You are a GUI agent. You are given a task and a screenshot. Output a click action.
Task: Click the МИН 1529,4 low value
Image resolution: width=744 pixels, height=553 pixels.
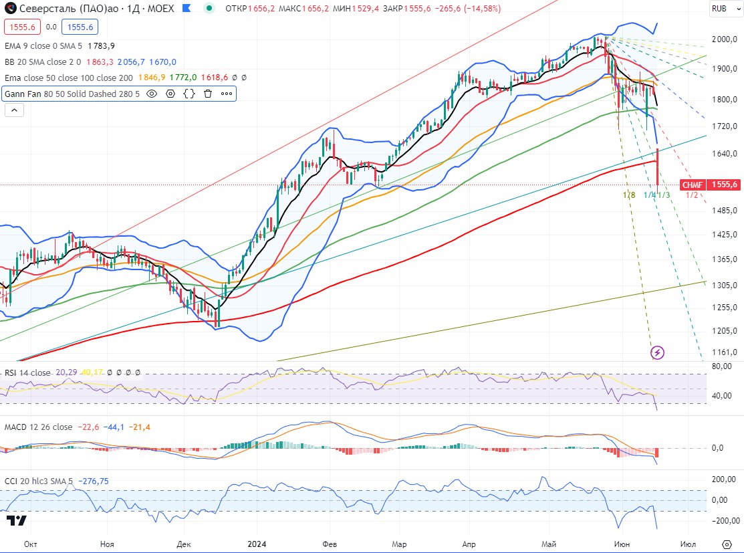[x=356, y=9]
